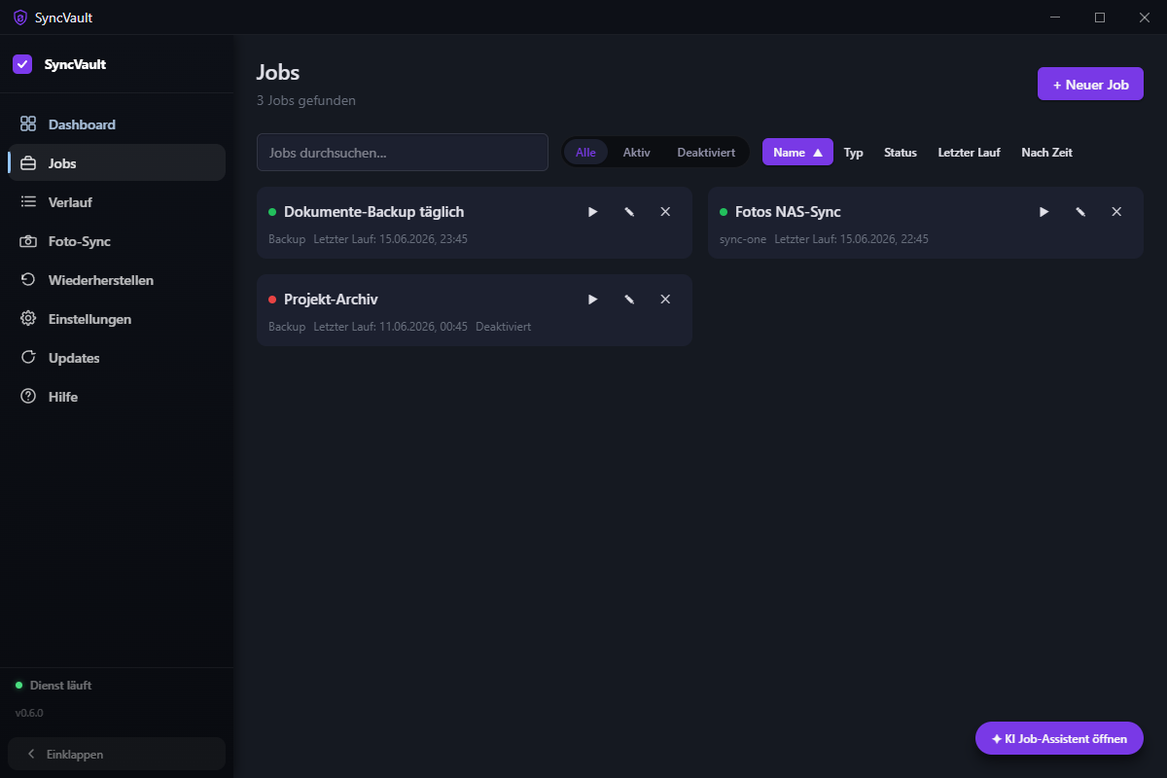The height and width of the screenshot is (778, 1167).
Task: Open Hilfe question mark icon
Action: [x=29, y=397]
